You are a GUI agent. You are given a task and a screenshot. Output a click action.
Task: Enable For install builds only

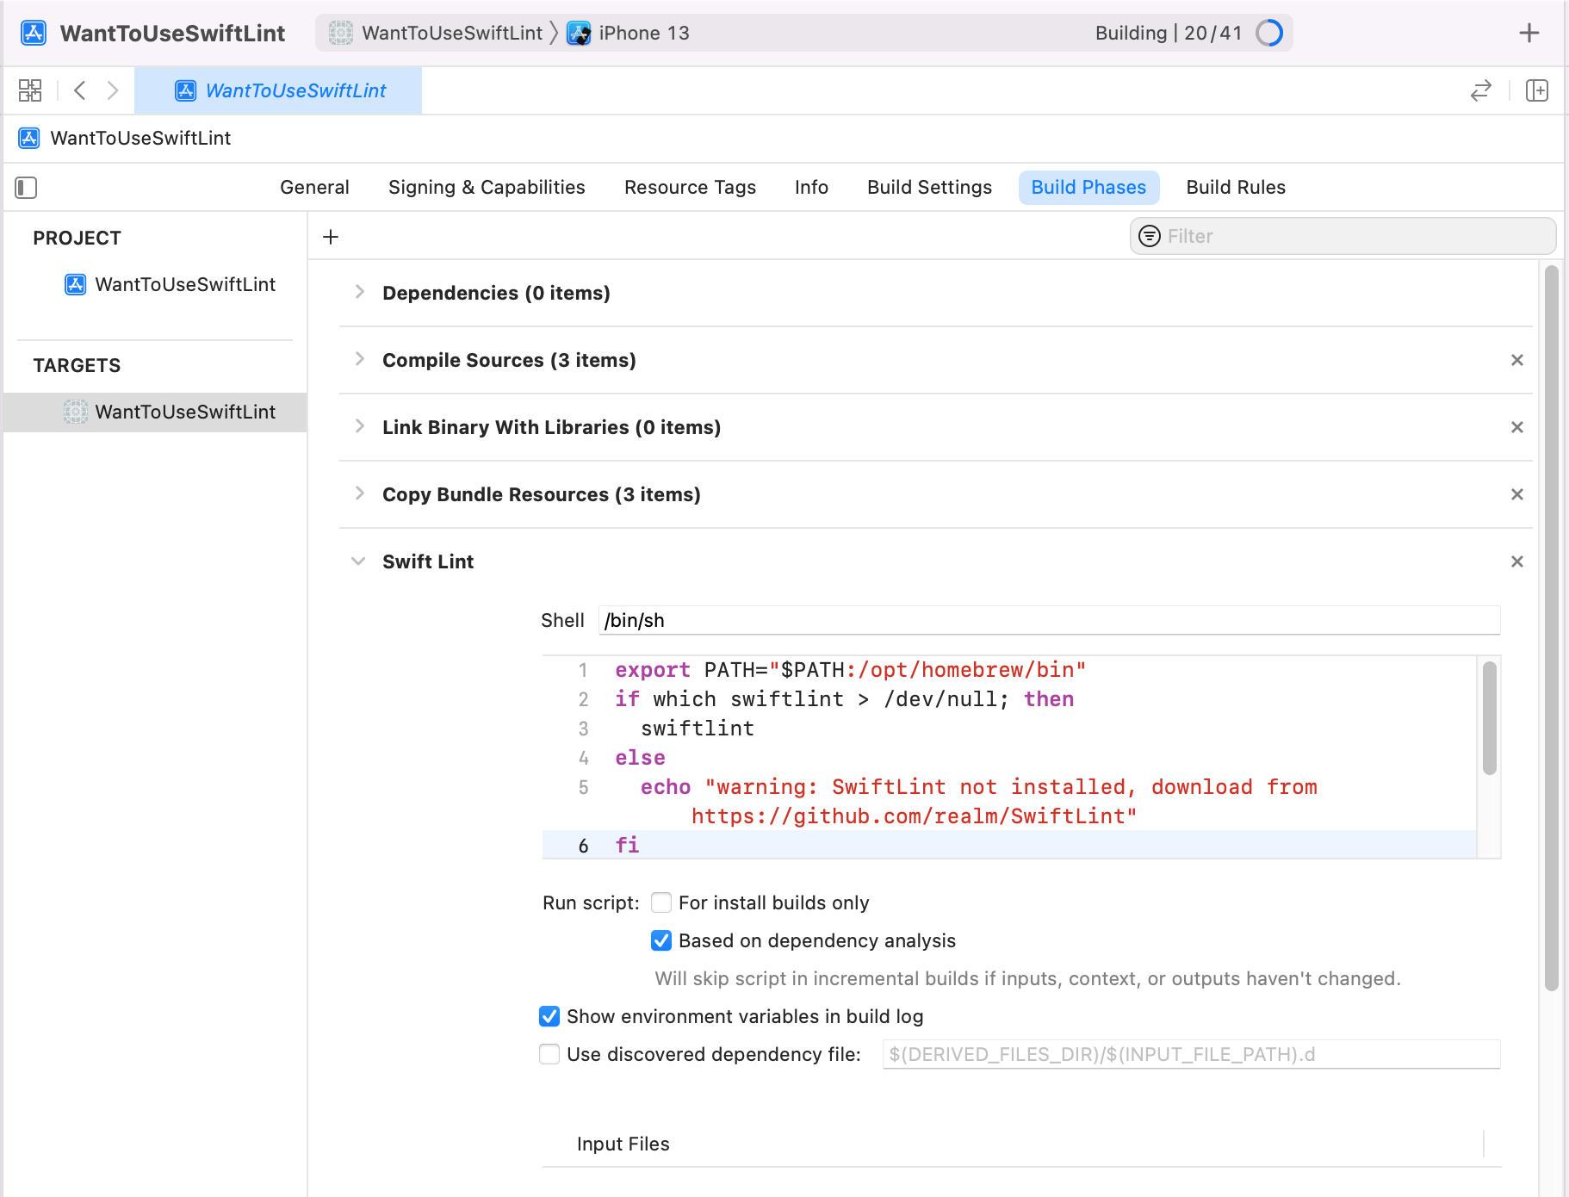[661, 902]
